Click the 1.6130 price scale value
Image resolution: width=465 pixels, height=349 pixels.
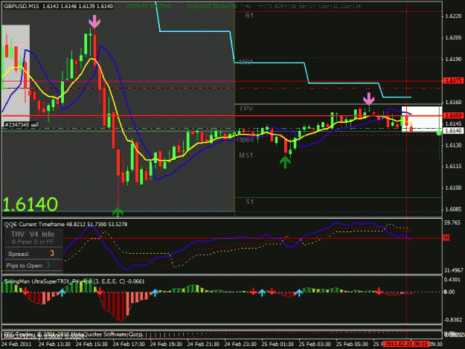tap(453, 145)
